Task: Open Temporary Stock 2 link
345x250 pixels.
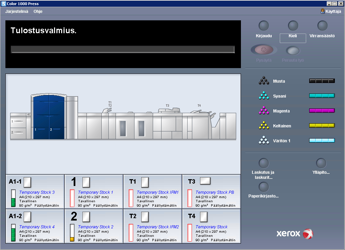Action: [x=96, y=227]
